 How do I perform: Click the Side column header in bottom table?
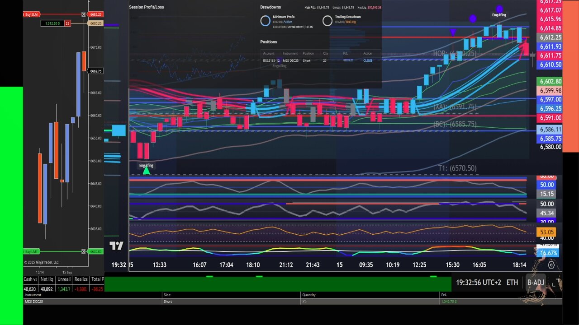coord(167,295)
